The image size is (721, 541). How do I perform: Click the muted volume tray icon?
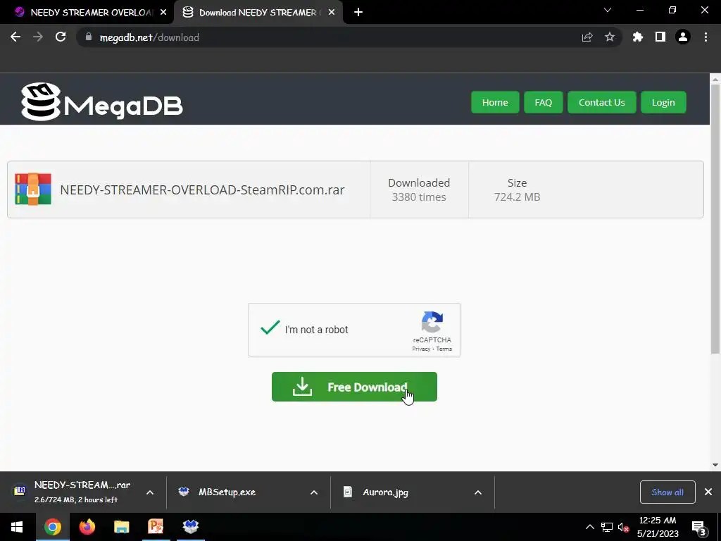point(623,527)
